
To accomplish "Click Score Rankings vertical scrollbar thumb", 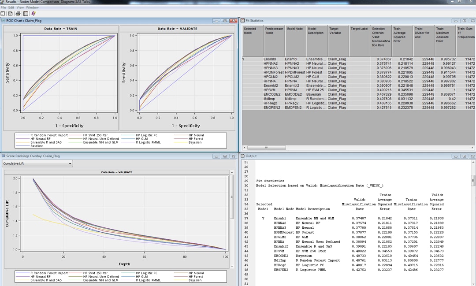I will coord(232,197).
